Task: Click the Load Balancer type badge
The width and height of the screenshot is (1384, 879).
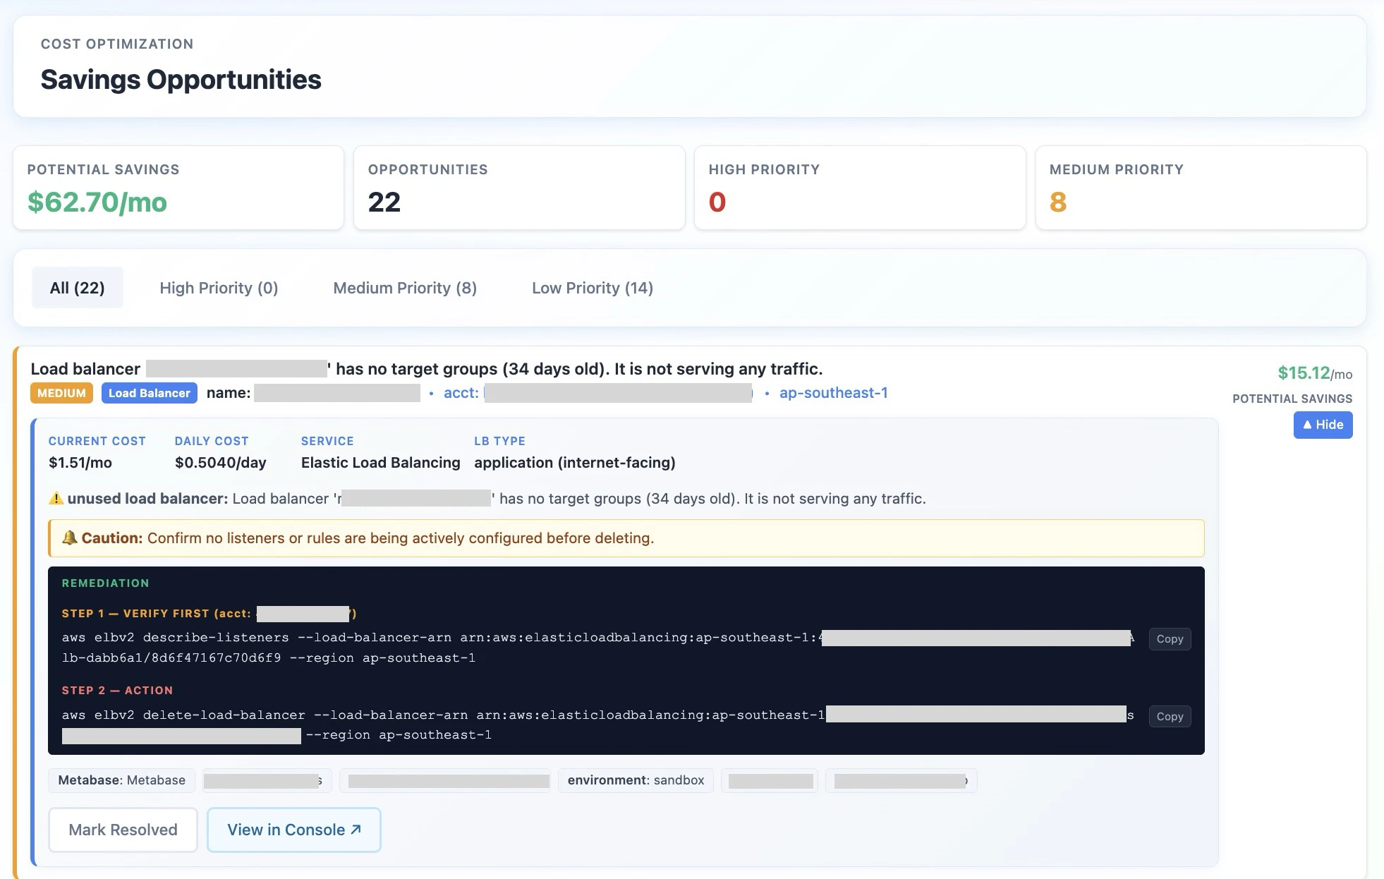Action: (x=149, y=393)
